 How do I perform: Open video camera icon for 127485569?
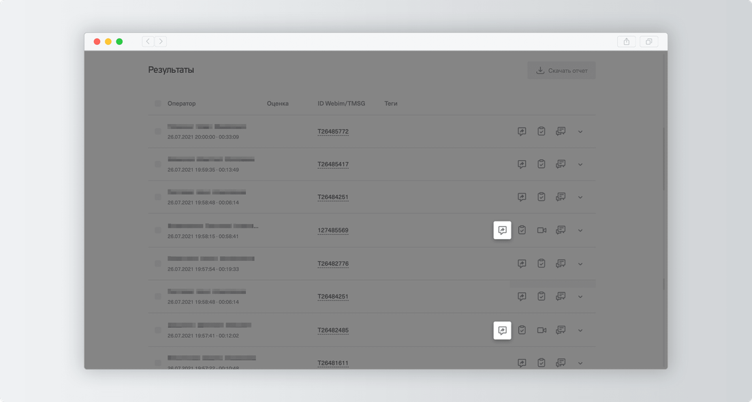[x=542, y=230]
